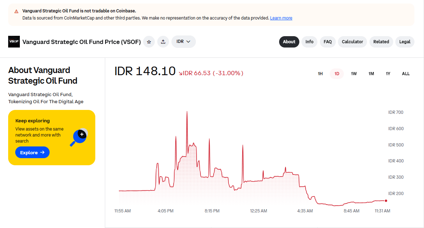
Task: Click the current price dot on the chart
Action: (386, 201)
